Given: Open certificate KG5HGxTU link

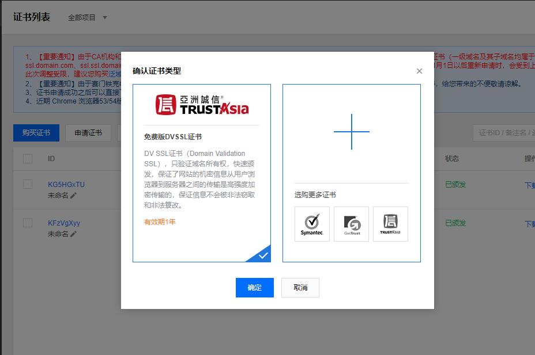Looking at the screenshot, I should point(66,185).
